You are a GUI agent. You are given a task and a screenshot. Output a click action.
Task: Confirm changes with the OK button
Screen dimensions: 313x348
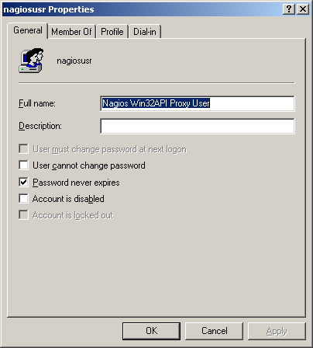[151, 331]
